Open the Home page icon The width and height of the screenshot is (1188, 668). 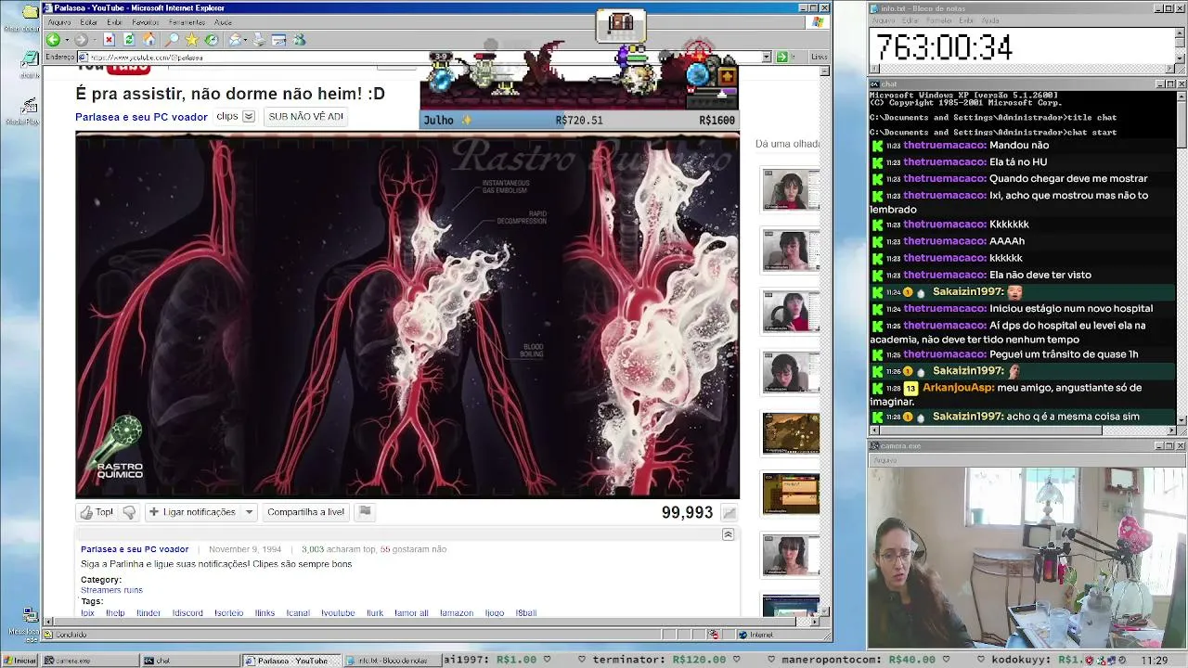[148, 40]
